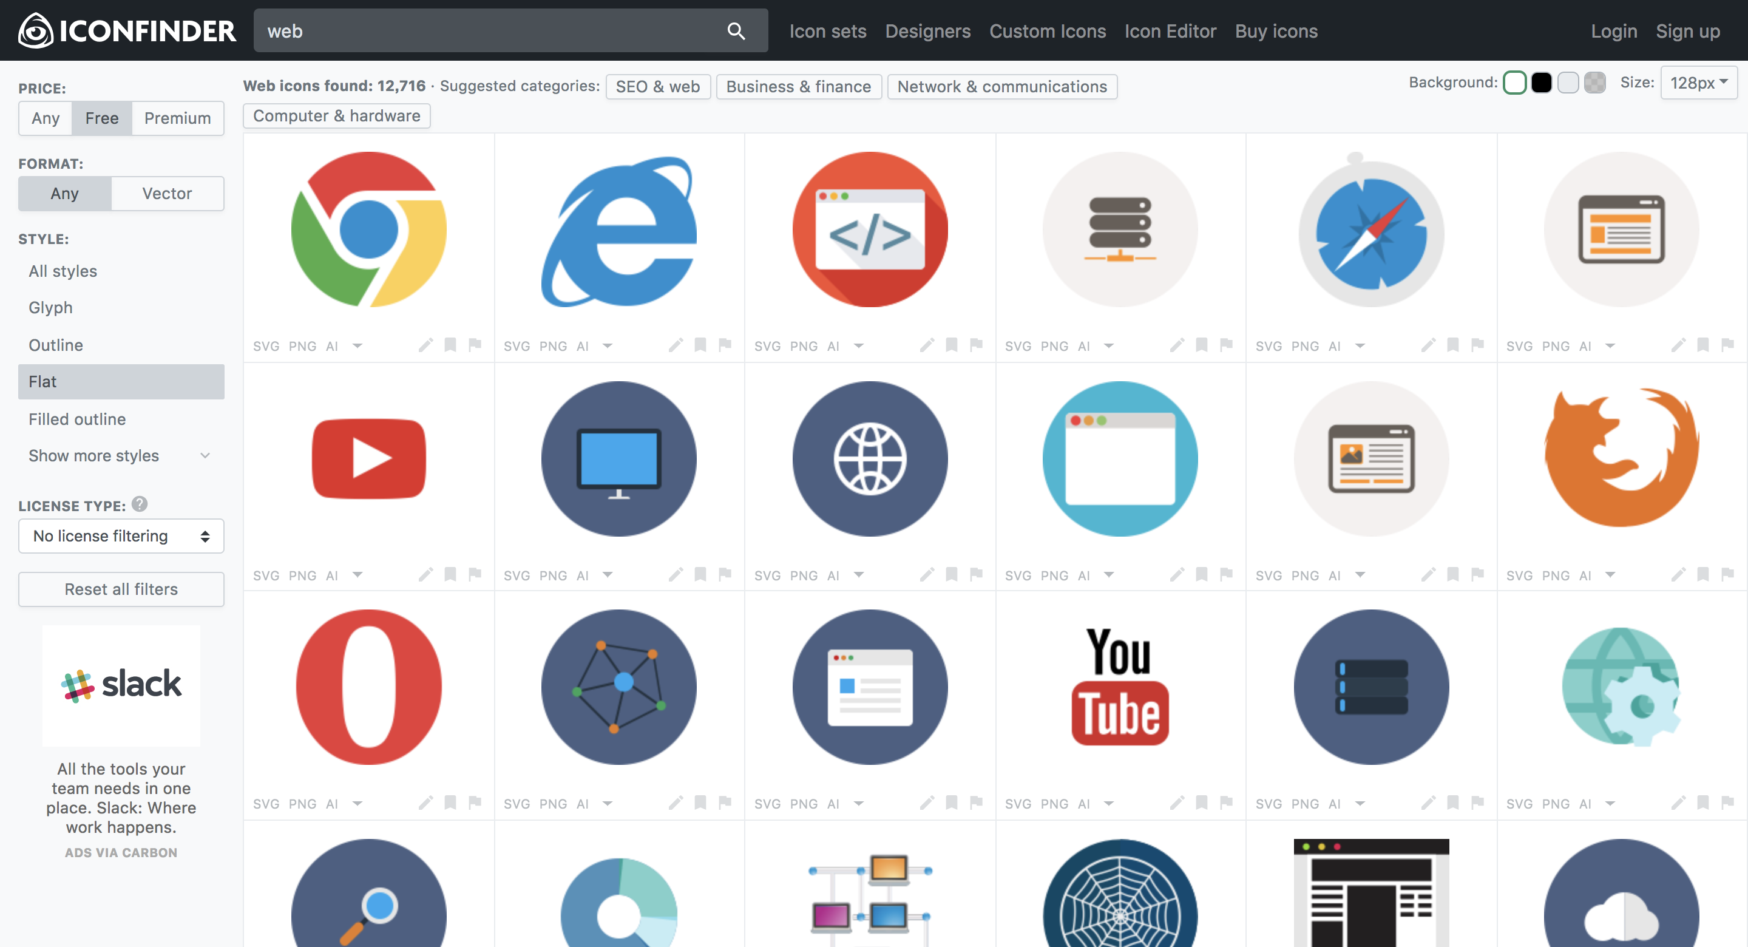Select Network & communications category
Screen dimensions: 1748x947
click(x=1002, y=86)
